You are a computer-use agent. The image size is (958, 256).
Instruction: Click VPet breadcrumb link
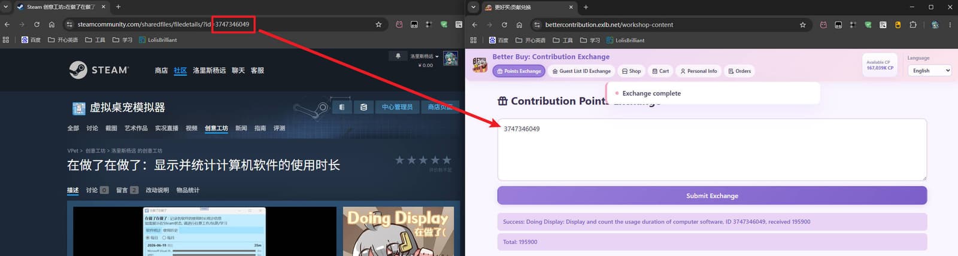point(73,151)
